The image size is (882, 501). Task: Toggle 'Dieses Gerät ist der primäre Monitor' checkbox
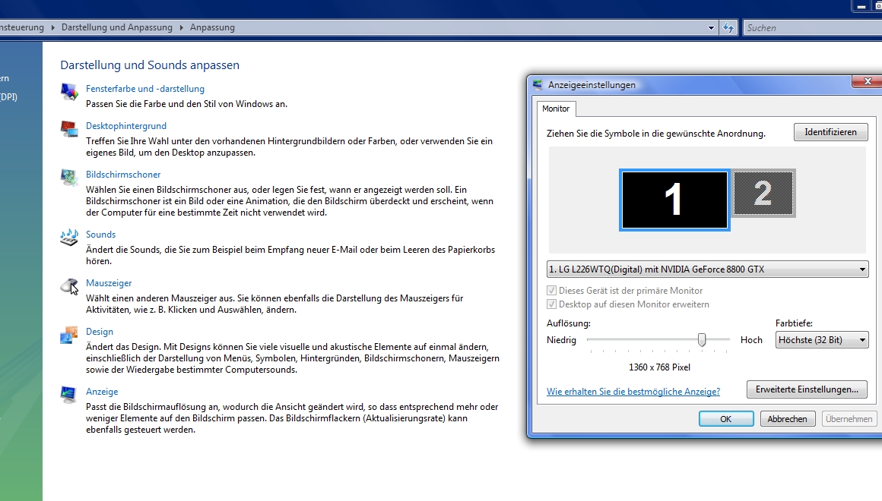(x=552, y=291)
